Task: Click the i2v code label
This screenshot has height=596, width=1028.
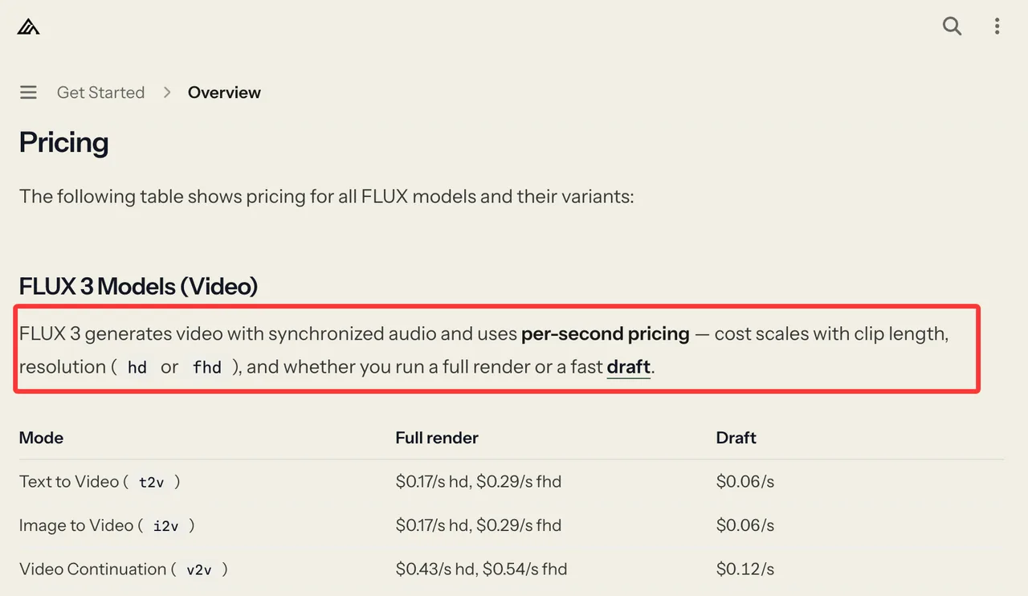Action: click(x=165, y=525)
